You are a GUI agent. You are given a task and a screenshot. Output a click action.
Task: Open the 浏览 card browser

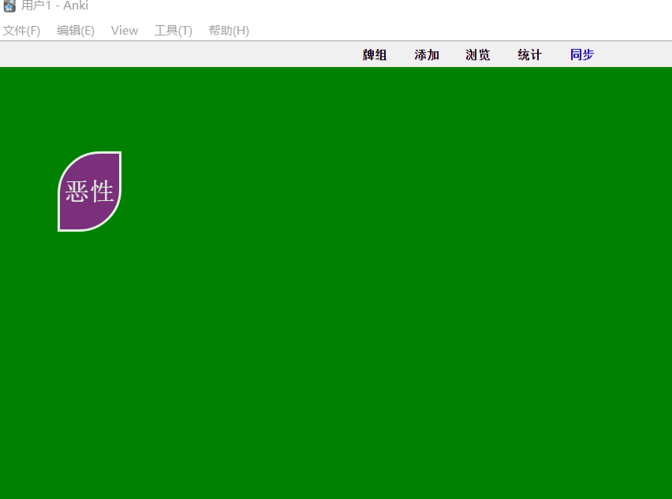click(478, 55)
